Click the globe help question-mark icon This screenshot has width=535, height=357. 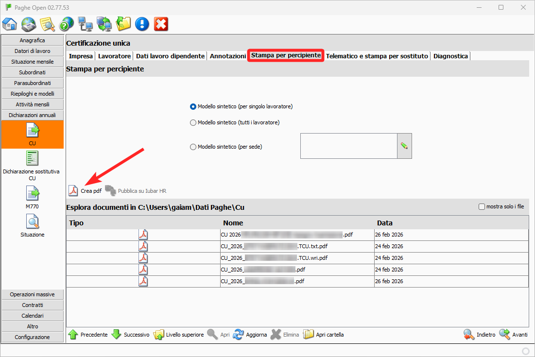[x=66, y=24]
